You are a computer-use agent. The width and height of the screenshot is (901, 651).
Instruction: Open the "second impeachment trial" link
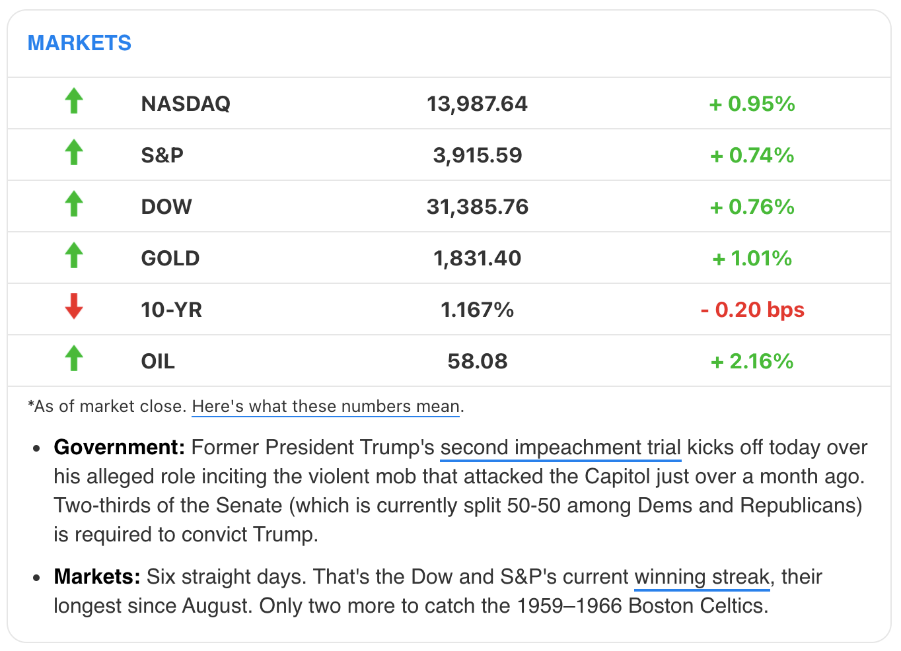pyautogui.click(x=560, y=448)
